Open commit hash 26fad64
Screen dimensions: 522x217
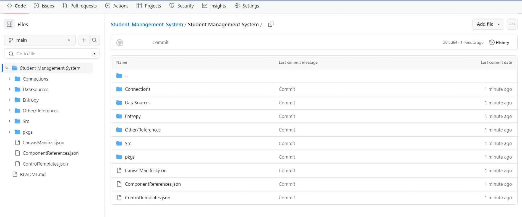(450, 42)
